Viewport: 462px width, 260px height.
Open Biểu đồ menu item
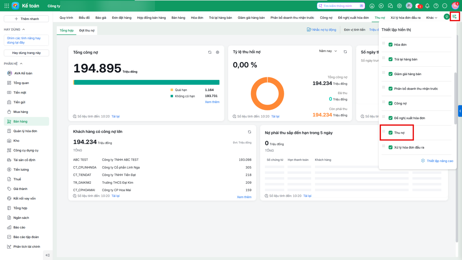[84, 18]
